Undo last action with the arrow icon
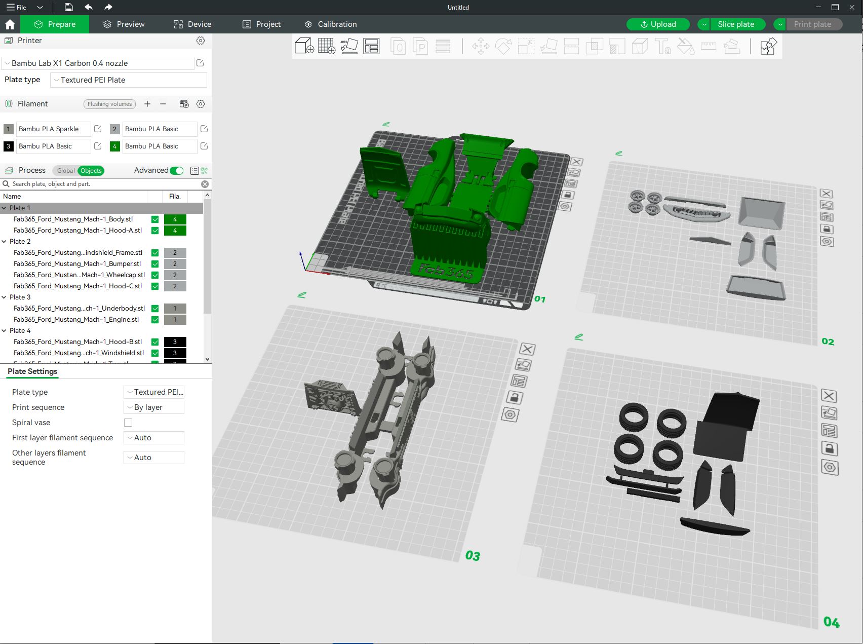 (x=89, y=7)
